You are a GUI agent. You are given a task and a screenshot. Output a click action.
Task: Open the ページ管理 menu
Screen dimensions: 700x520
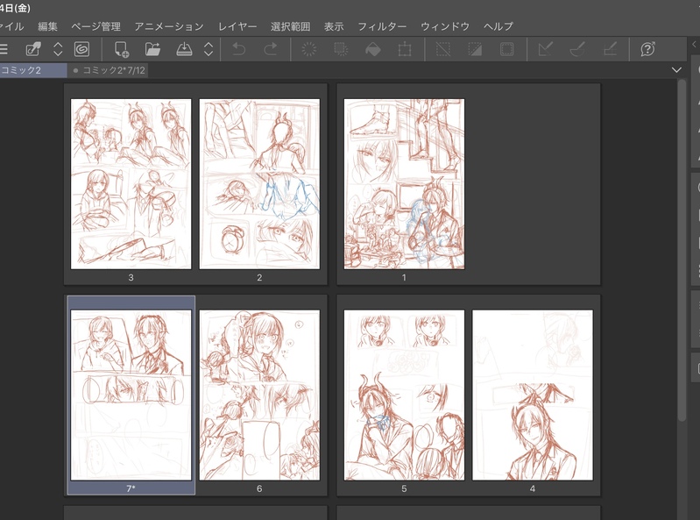(96, 26)
